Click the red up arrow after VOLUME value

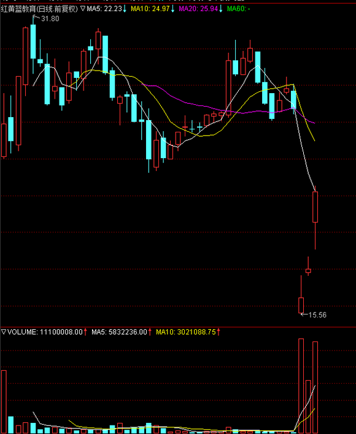point(85,332)
